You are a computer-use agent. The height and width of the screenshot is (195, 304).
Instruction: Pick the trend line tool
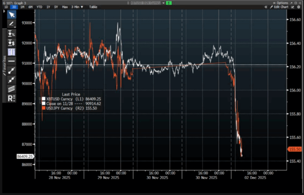12,70
